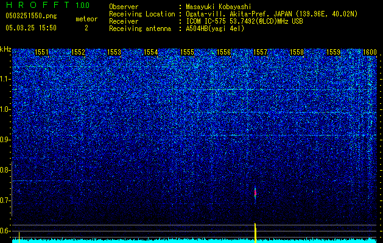
Task: Click the kHz axis unit label
Action: 5,49
